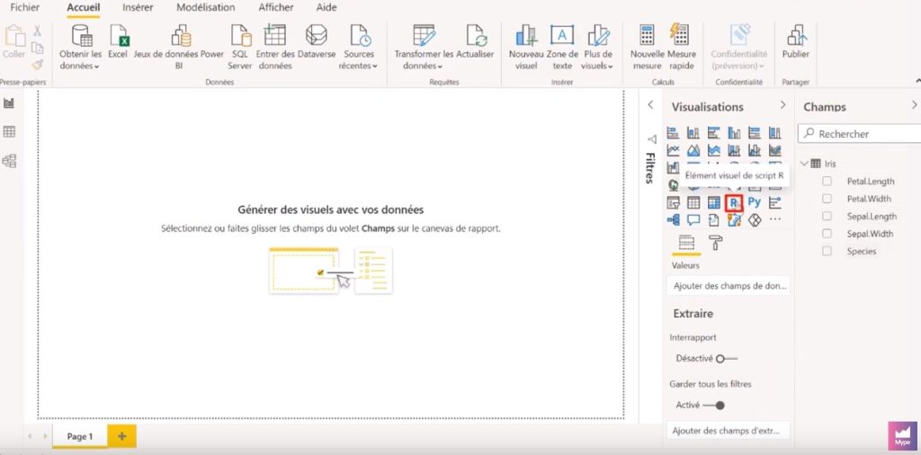Add a line and clustered column chart

(x=755, y=151)
